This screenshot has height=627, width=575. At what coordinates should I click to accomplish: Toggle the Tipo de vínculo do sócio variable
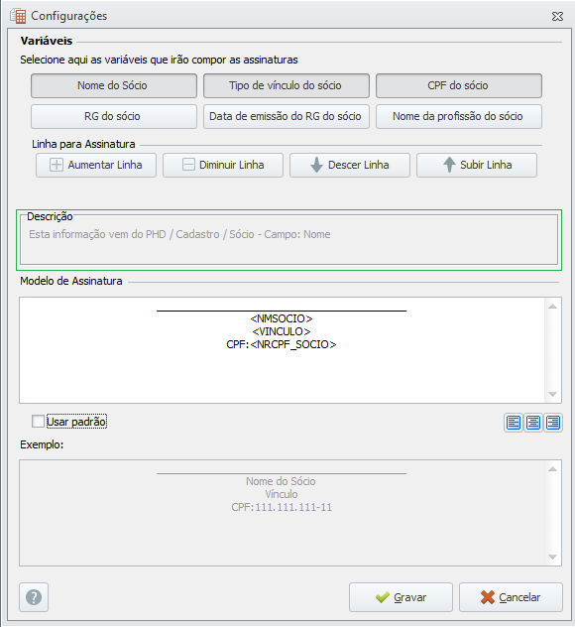pos(287,85)
